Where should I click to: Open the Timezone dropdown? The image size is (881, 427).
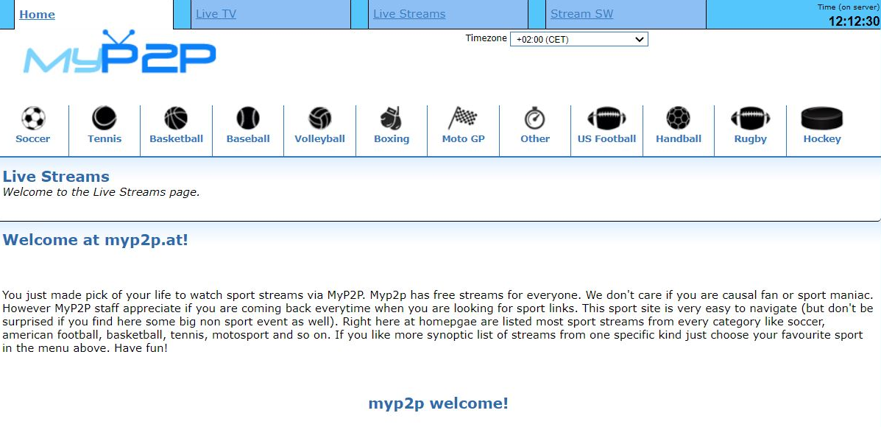[x=579, y=39]
